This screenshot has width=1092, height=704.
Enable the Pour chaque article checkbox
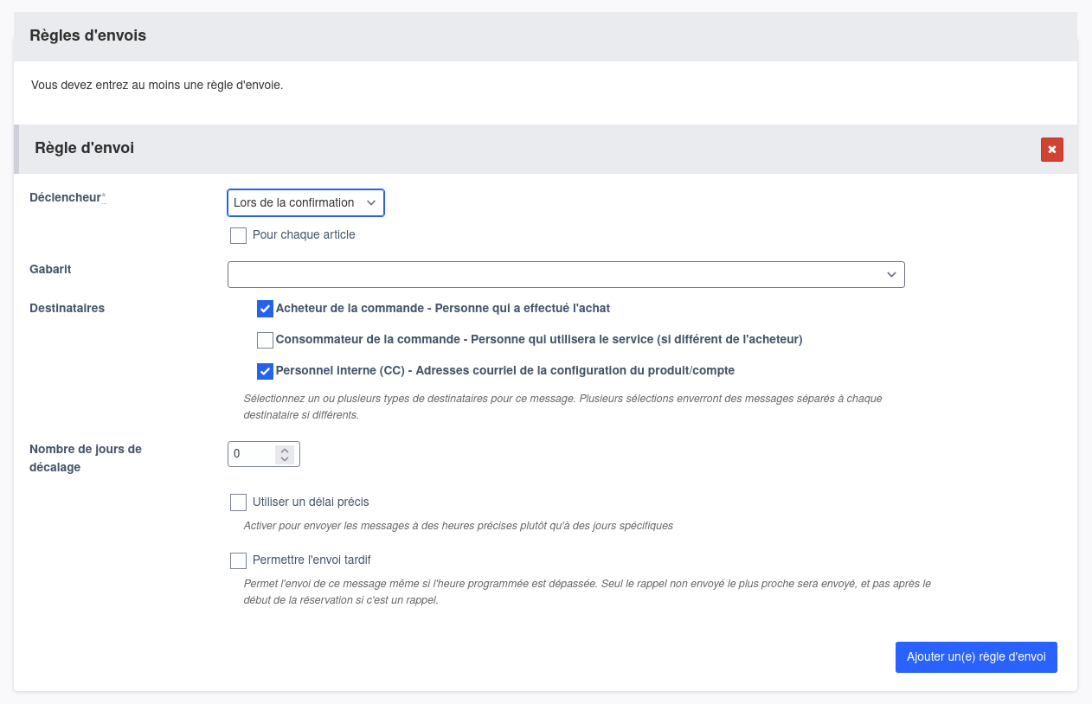click(x=239, y=235)
